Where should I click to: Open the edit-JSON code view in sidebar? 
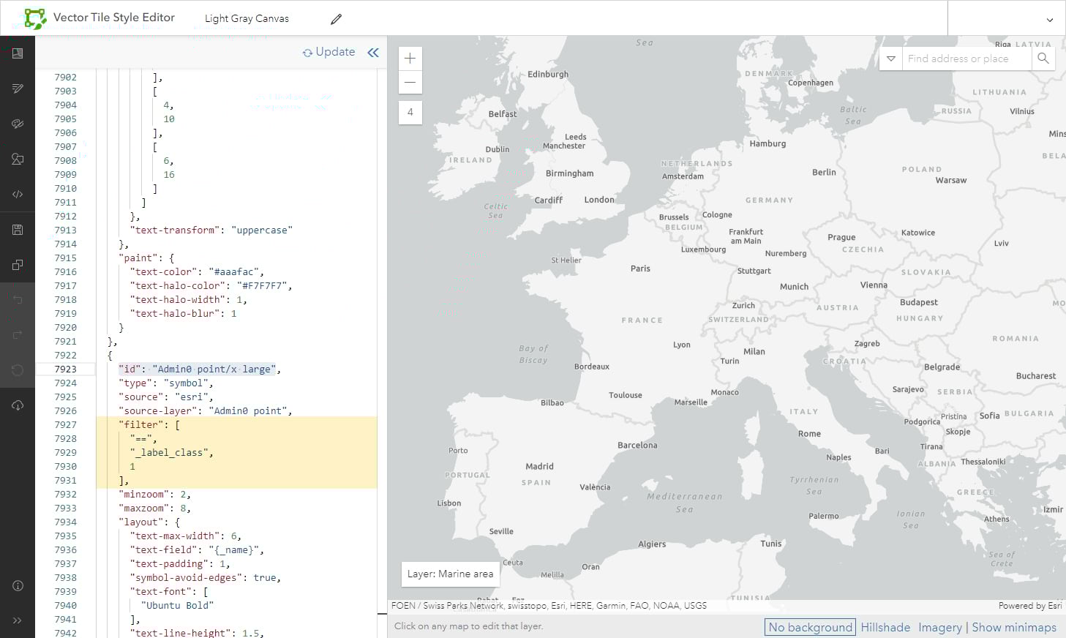18,195
